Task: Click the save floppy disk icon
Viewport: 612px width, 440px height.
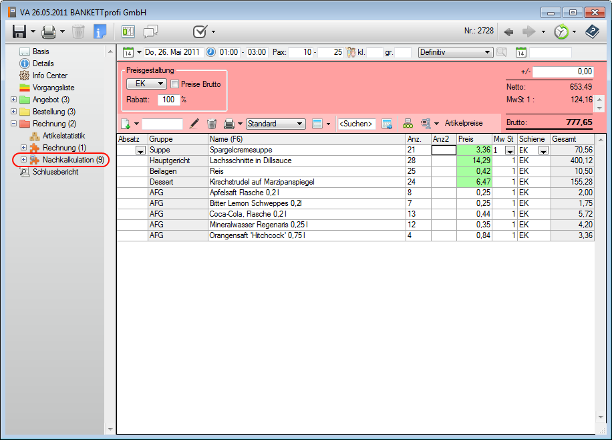Action: [x=19, y=31]
